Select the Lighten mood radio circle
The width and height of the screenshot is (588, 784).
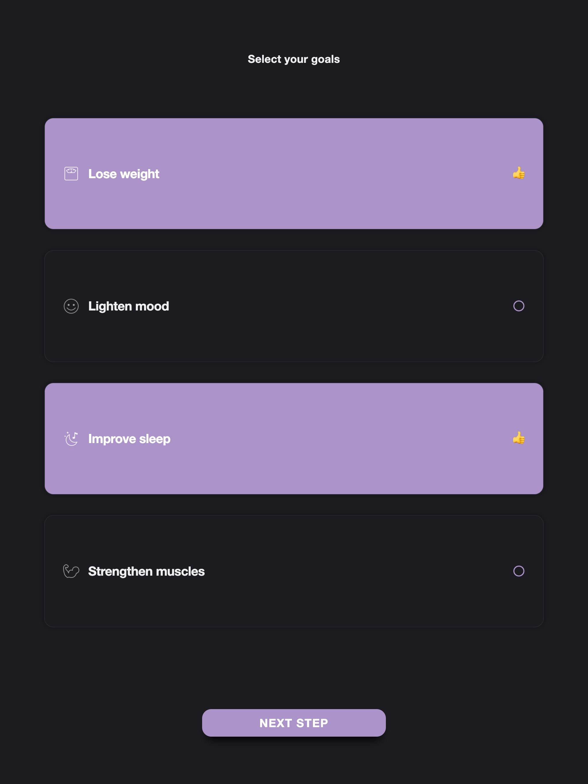point(519,306)
